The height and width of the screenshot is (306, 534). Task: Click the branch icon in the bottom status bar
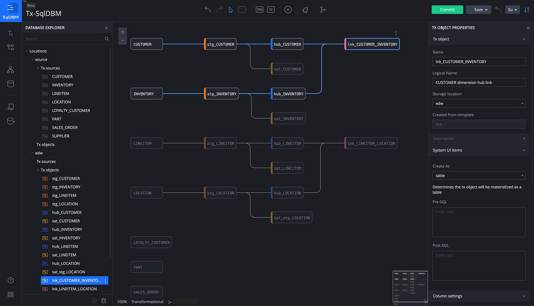(x=170, y=302)
